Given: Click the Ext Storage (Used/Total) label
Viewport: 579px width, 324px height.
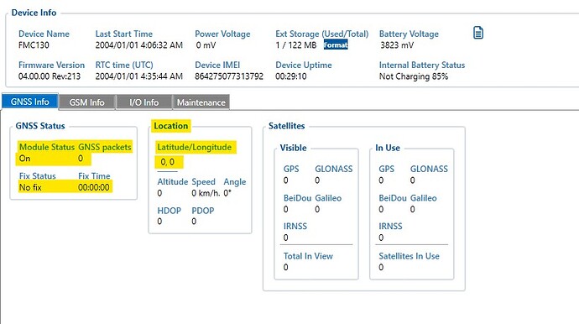Looking at the screenshot, I should [322, 34].
